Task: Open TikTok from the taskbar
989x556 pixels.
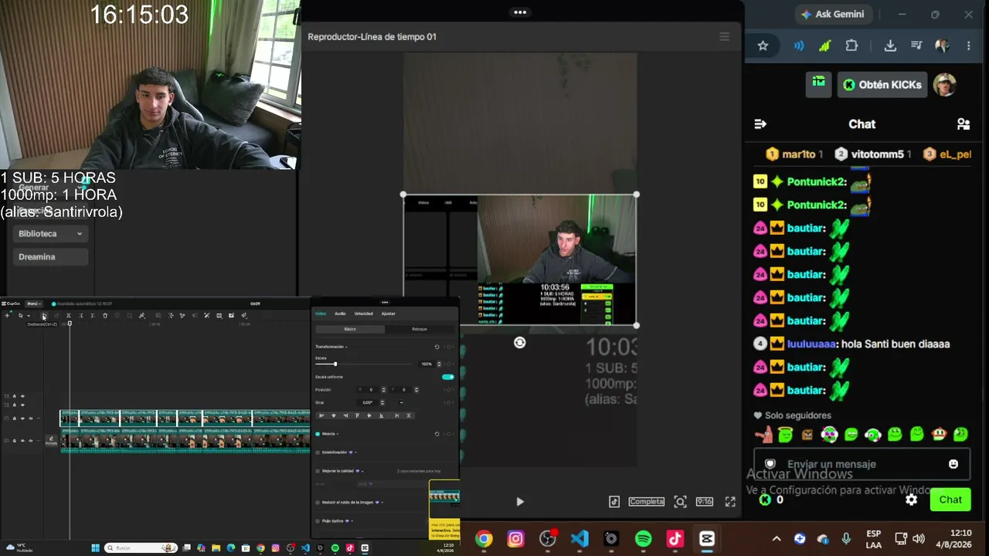Action: [675, 539]
